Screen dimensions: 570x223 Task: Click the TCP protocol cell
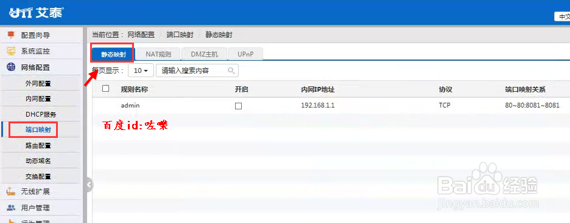point(445,105)
